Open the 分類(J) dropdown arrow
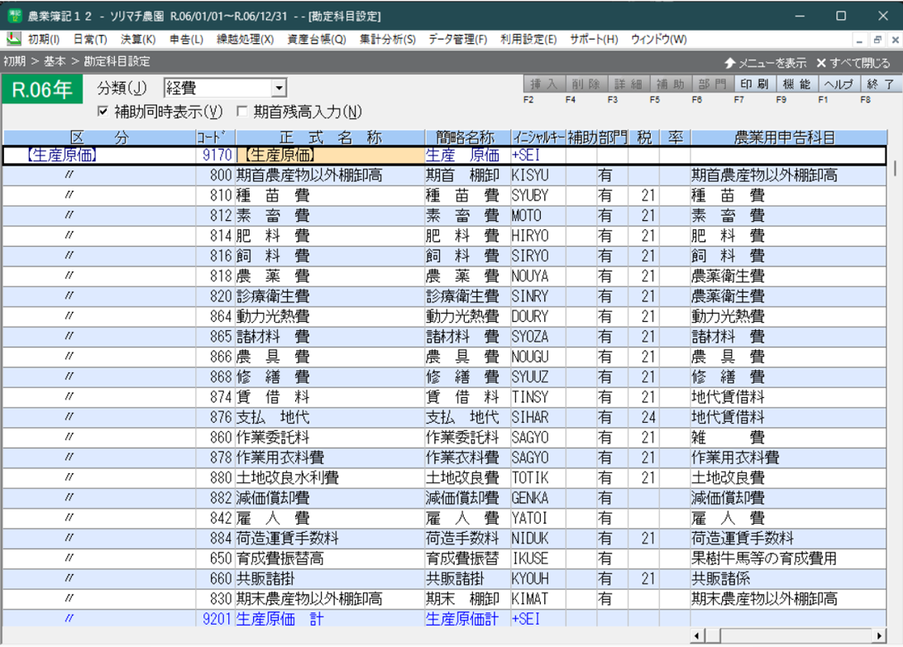Viewport: 903px width, 647px height. coord(279,89)
